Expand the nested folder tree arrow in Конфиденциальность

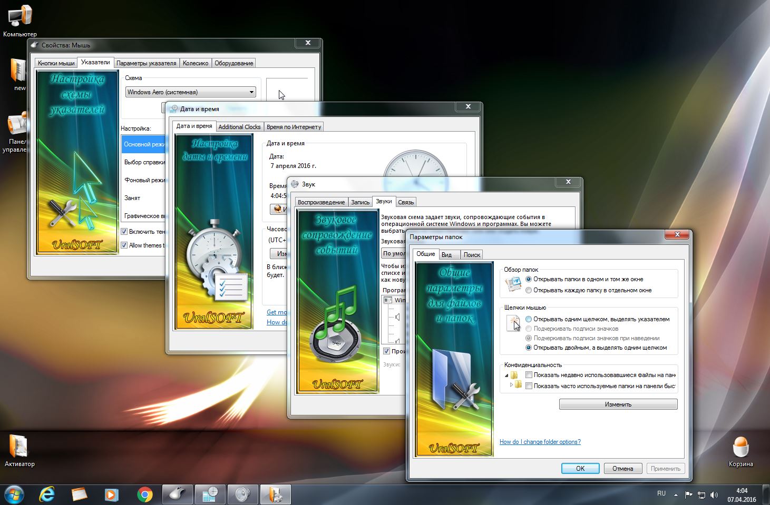(511, 385)
